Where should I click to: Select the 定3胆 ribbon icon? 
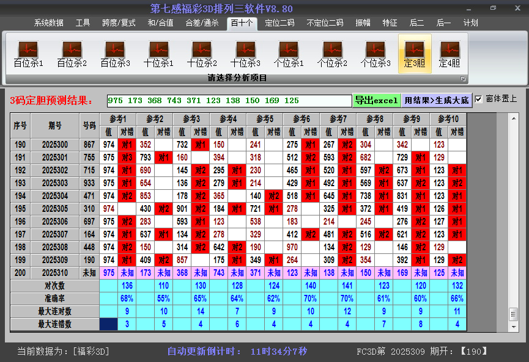pos(415,54)
